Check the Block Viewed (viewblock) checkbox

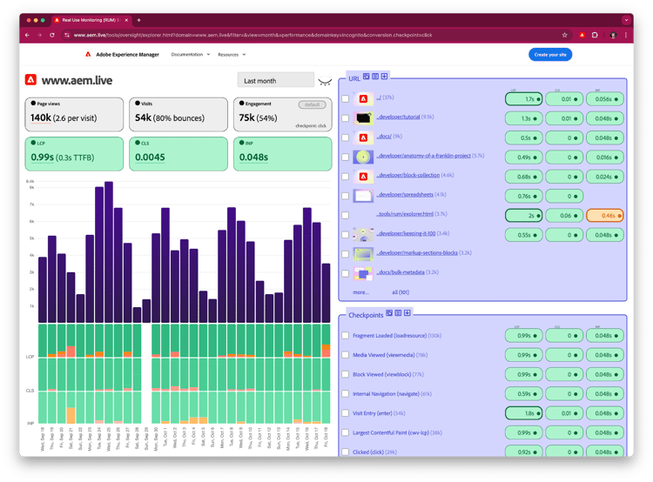click(346, 374)
